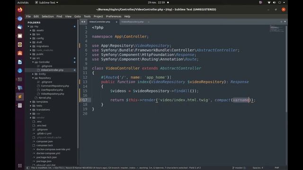
Task: Open docker-compose.yml in sidebar
Action: [48, 153]
